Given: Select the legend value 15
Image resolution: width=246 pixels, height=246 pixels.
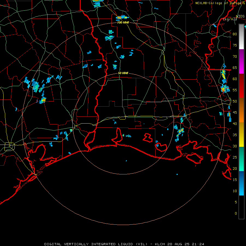Looking at the screenshot, I should point(235,180).
